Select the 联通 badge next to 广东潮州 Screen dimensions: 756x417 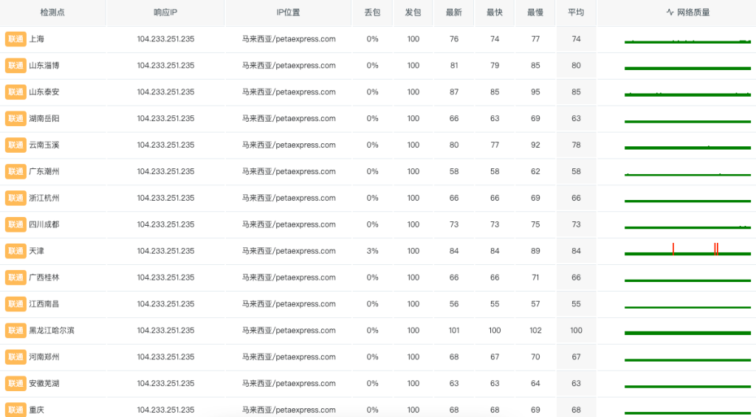16,171
